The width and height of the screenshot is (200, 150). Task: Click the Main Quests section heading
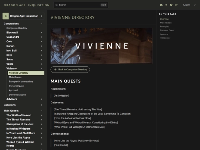(x=66, y=81)
